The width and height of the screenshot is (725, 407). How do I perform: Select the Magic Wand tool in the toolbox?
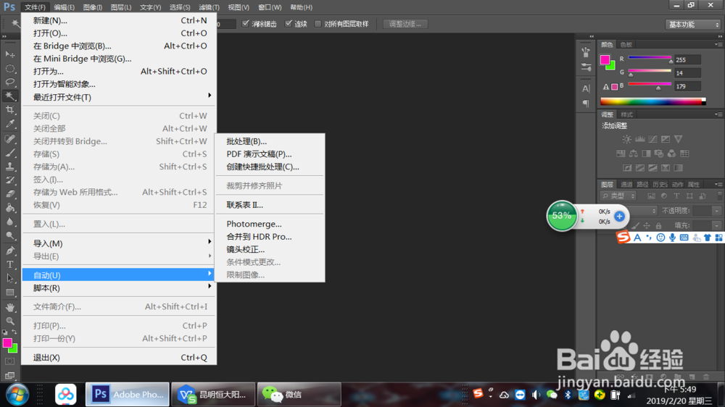[x=9, y=96]
